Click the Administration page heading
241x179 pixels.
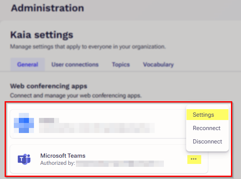tap(47, 8)
